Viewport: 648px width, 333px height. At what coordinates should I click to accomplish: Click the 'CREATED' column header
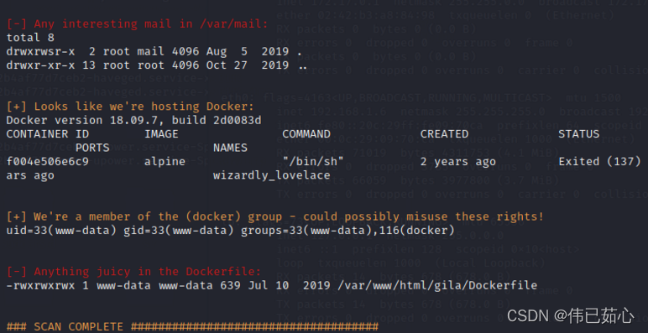(x=444, y=134)
